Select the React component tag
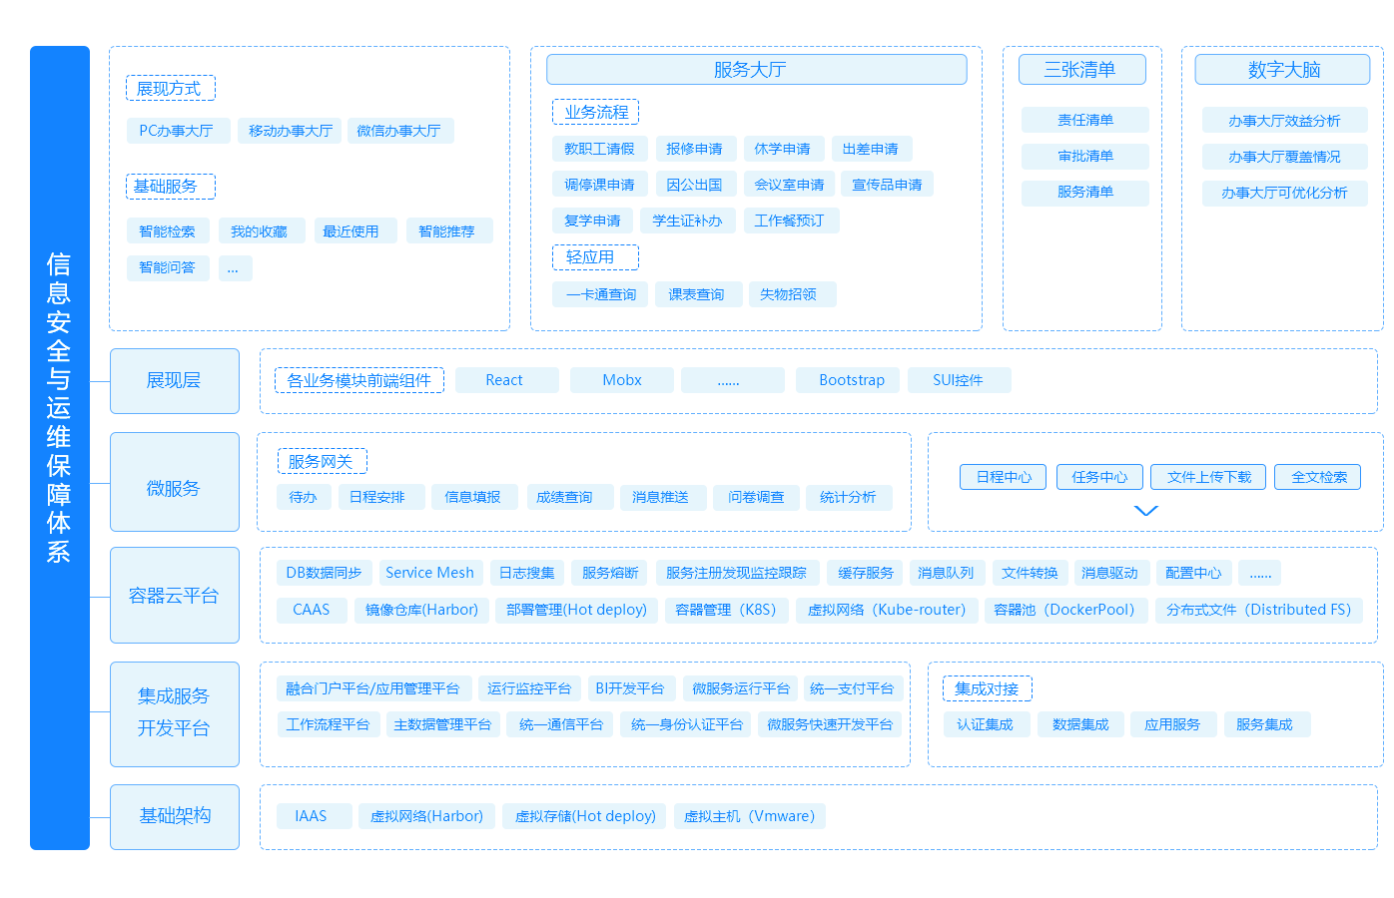1394x898 pixels. (505, 380)
